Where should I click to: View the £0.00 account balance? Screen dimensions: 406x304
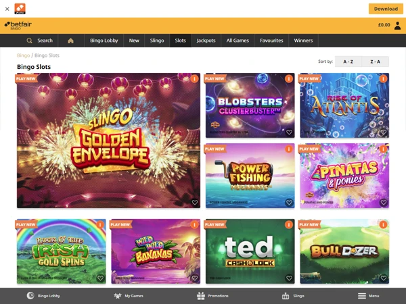point(384,25)
